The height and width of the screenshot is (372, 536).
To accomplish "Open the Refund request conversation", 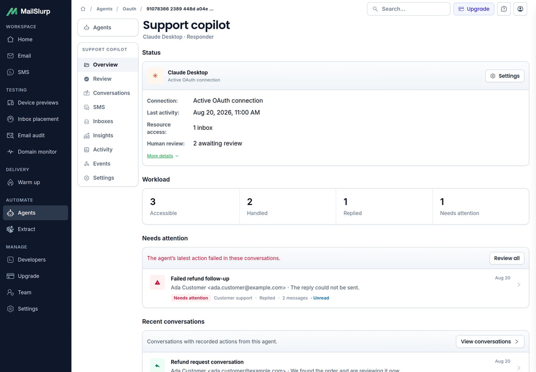I will pos(336,363).
